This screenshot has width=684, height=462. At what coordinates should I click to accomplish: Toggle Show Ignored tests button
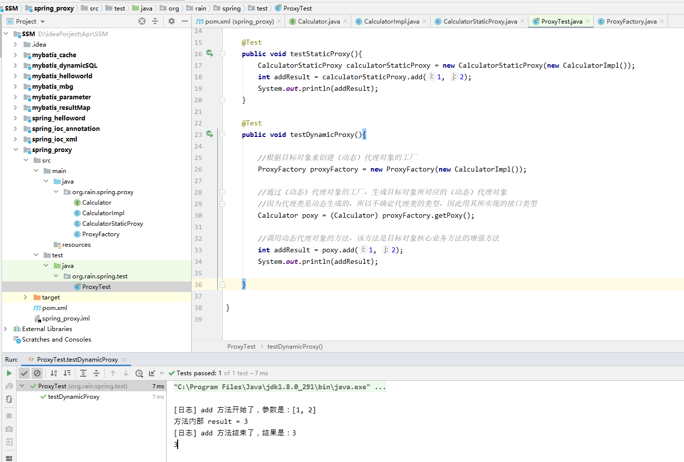tap(37, 373)
